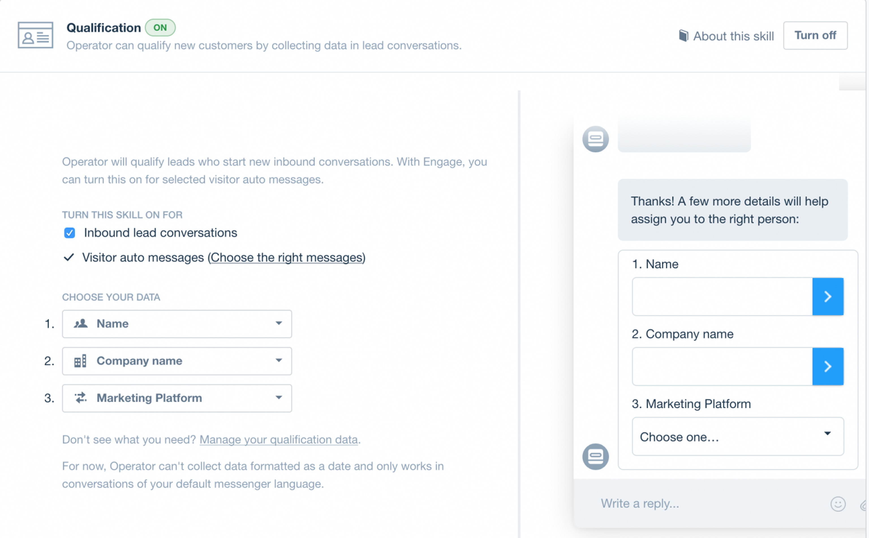Open the first data dropdown showing Name
Viewport: 869px width, 538px height.
(177, 323)
